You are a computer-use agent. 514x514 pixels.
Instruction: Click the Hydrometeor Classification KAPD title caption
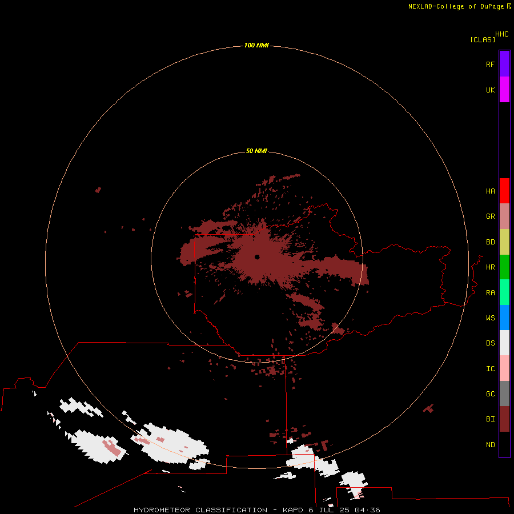257,510
